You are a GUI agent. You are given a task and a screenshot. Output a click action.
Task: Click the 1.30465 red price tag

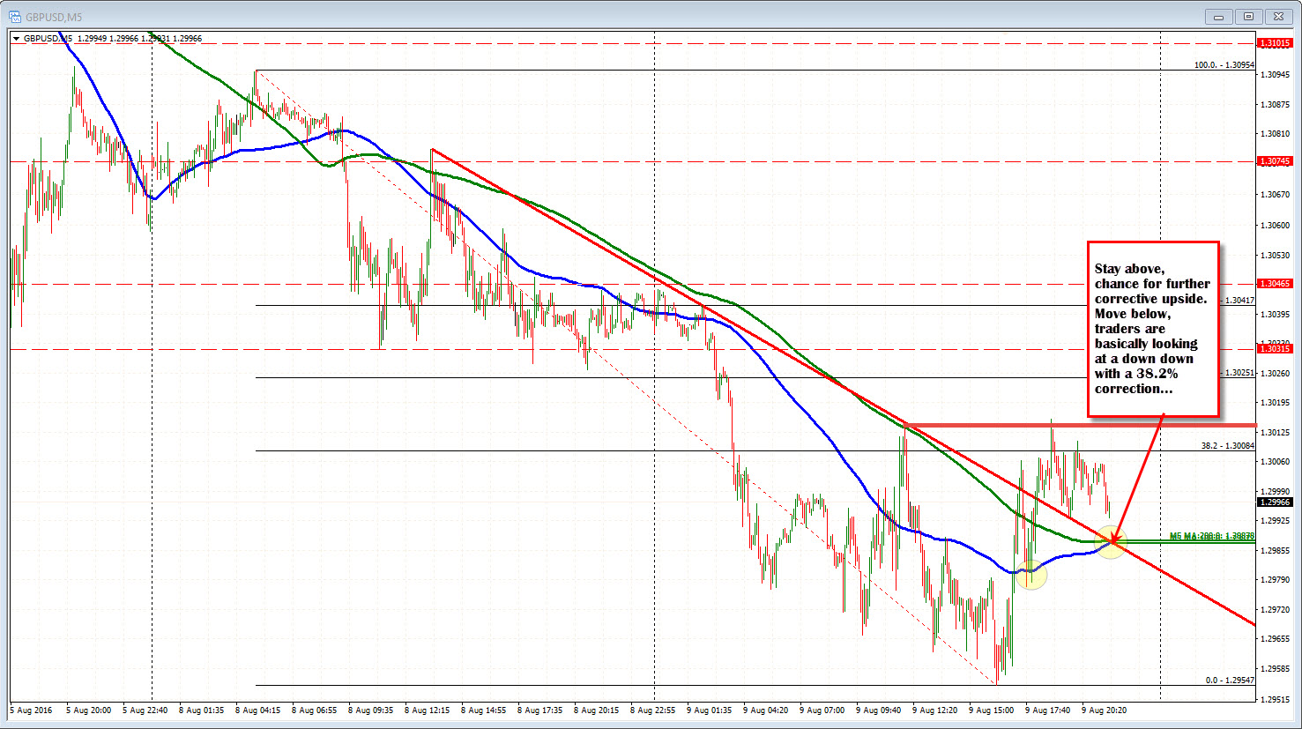pyautogui.click(x=1275, y=284)
